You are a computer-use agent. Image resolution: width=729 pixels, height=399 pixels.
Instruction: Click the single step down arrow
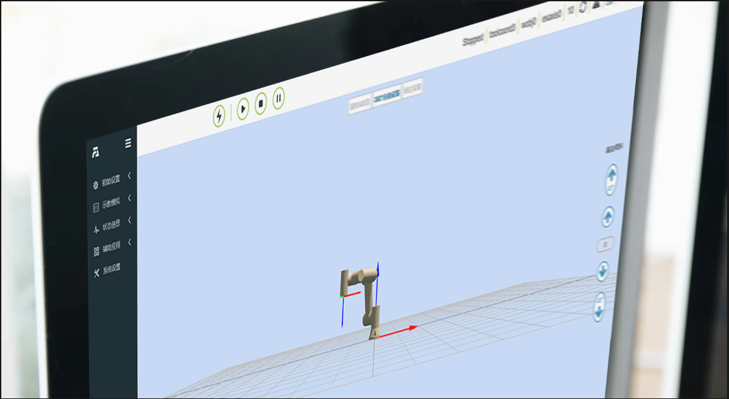pyautogui.click(x=603, y=271)
